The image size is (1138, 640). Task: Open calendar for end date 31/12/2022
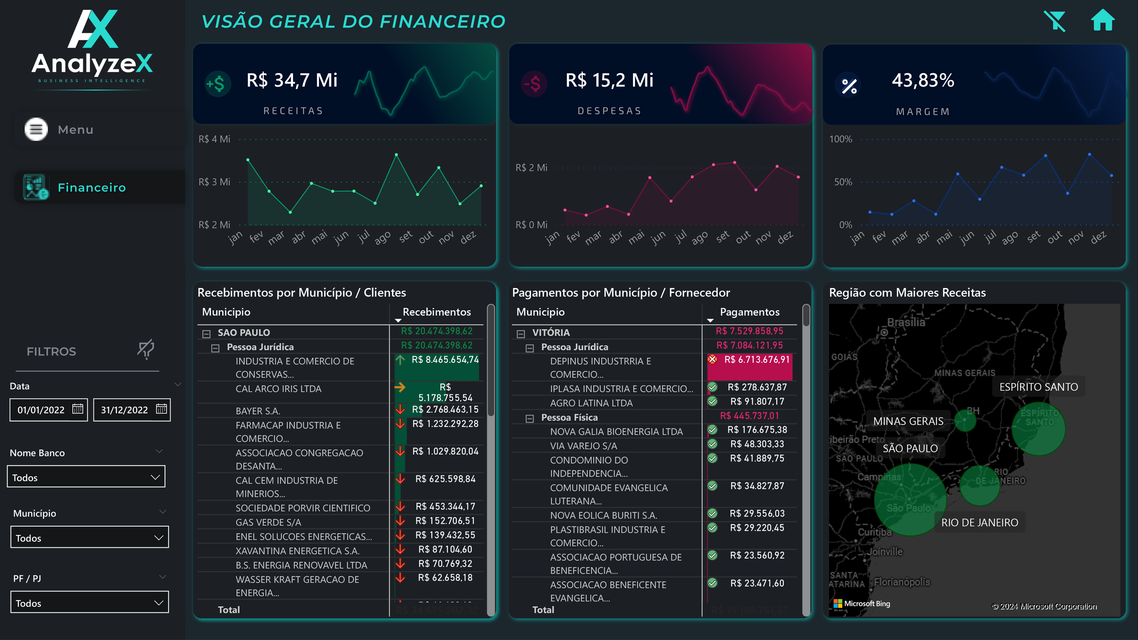click(x=161, y=409)
